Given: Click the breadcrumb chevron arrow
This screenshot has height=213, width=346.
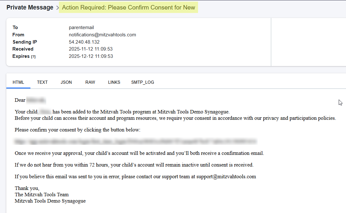Looking at the screenshot, I should point(58,8).
